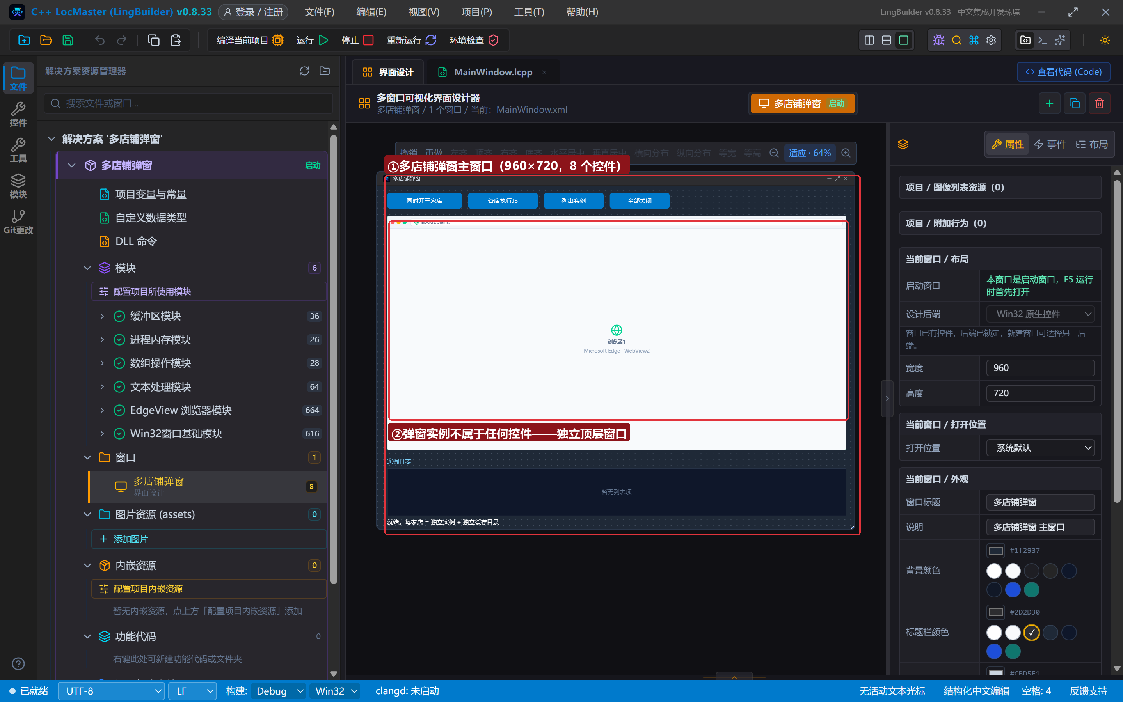The width and height of the screenshot is (1123, 702).
Task: Delete window using red trash icon
Action: click(x=1099, y=103)
